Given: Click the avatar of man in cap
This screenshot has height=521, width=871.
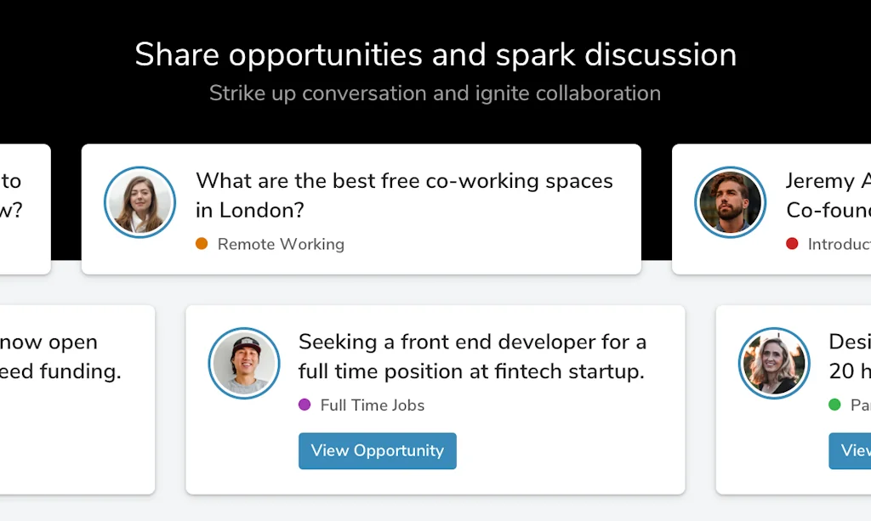Looking at the screenshot, I should click(244, 363).
